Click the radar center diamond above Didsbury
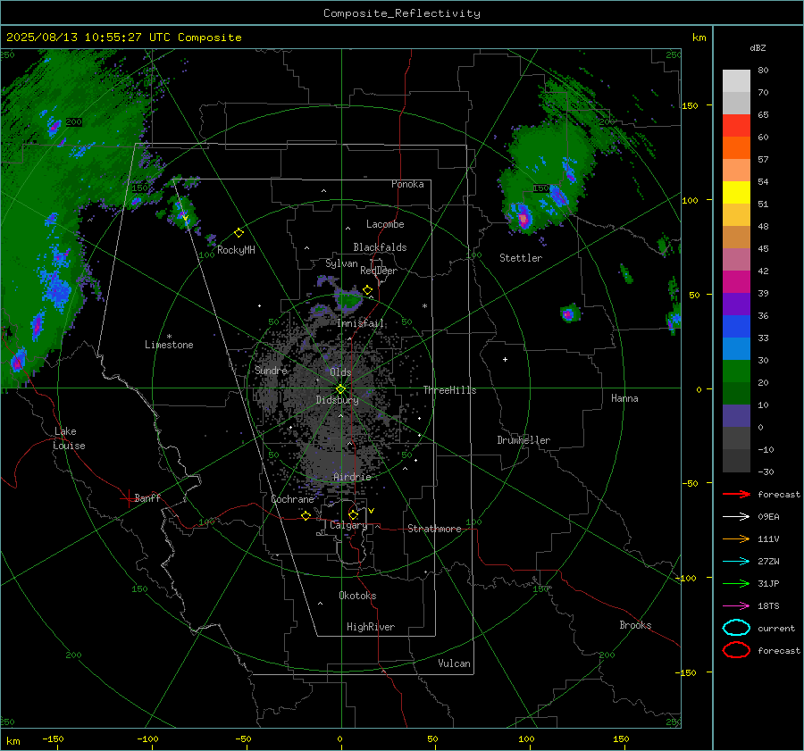Screen dimensions: 804x751 340,389
